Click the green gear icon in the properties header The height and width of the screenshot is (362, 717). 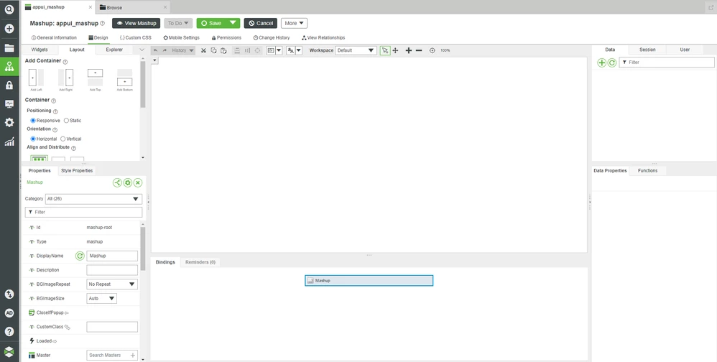[128, 183]
